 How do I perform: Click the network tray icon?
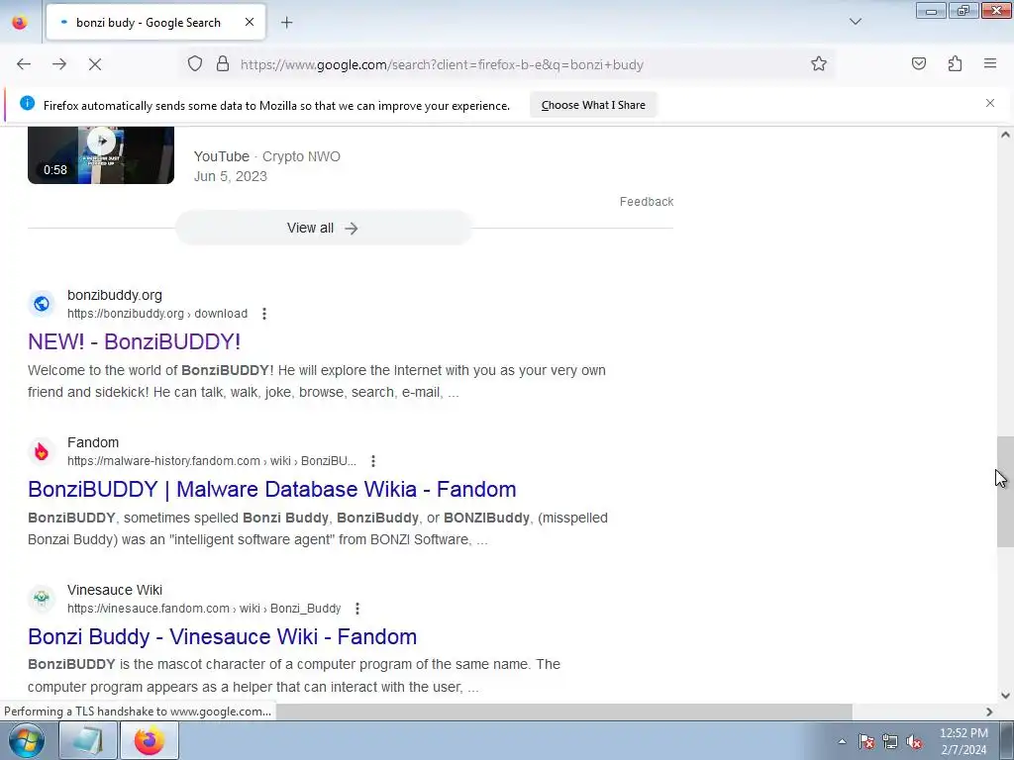point(890,742)
